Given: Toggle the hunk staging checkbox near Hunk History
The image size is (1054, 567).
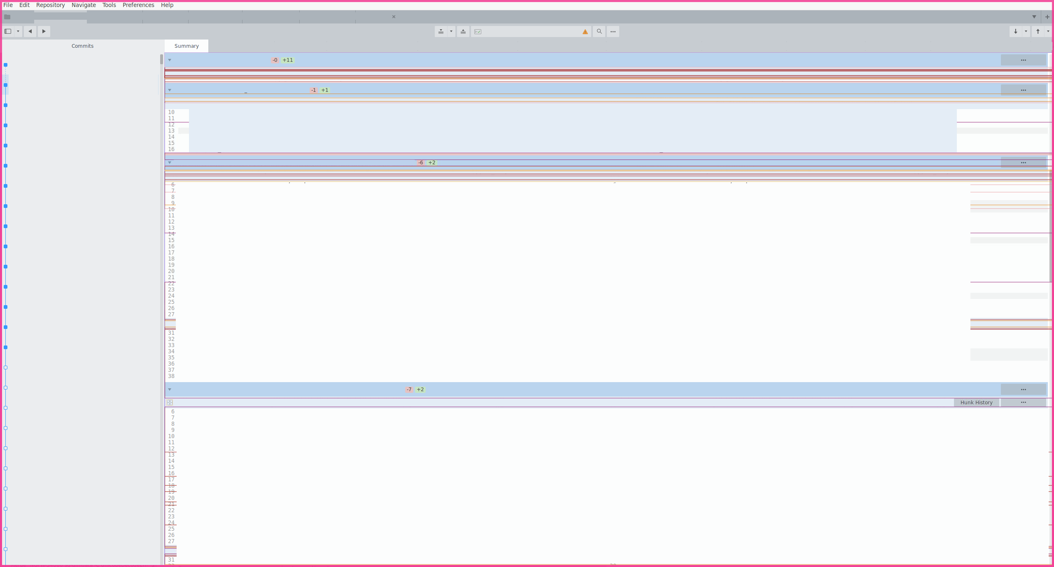Looking at the screenshot, I should tap(169, 402).
